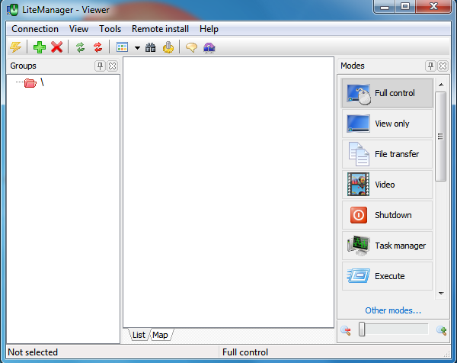Select Shutdown mode

[x=387, y=215]
